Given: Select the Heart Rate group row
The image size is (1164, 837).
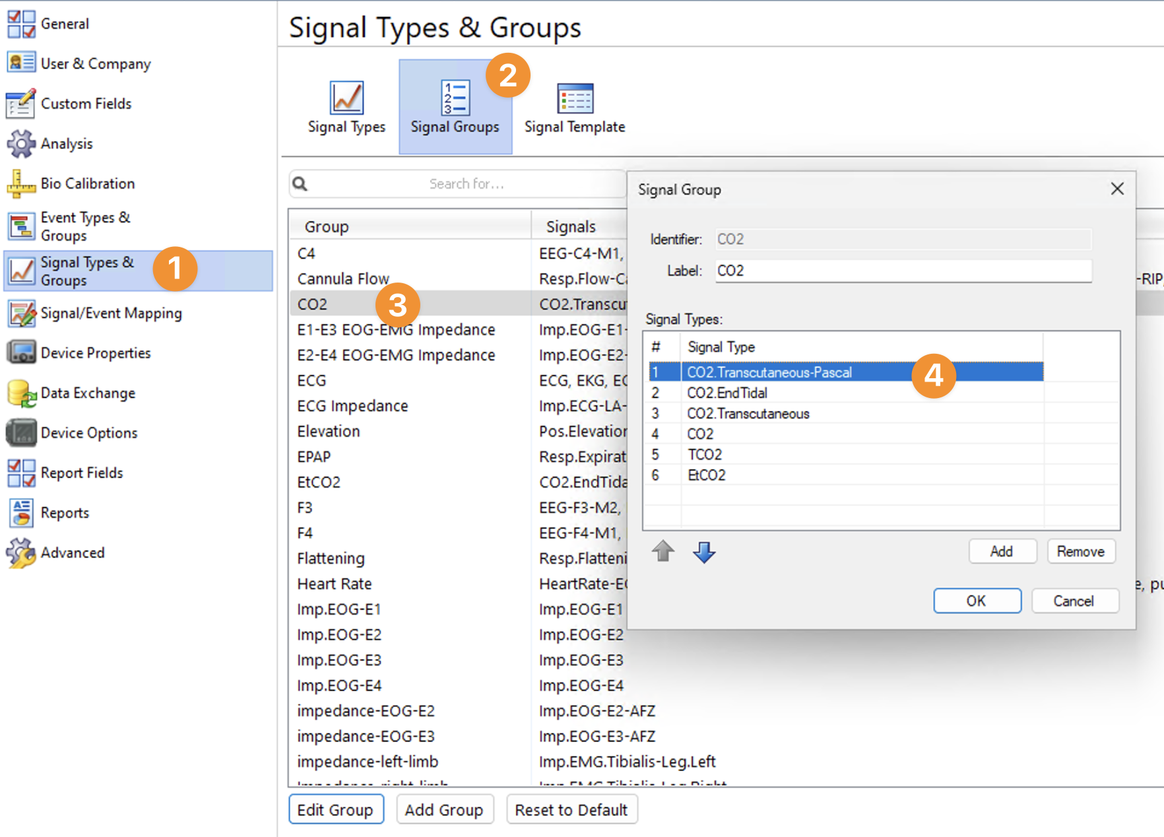Looking at the screenshot, I should click(410, 584).
